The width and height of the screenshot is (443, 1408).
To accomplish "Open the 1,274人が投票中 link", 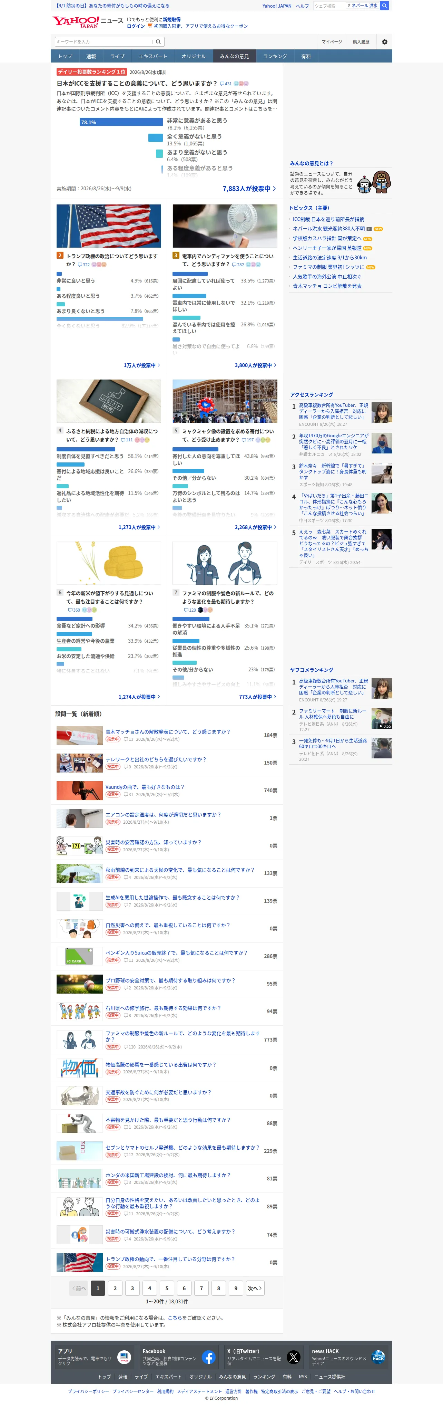I will [x=139, y=697].
